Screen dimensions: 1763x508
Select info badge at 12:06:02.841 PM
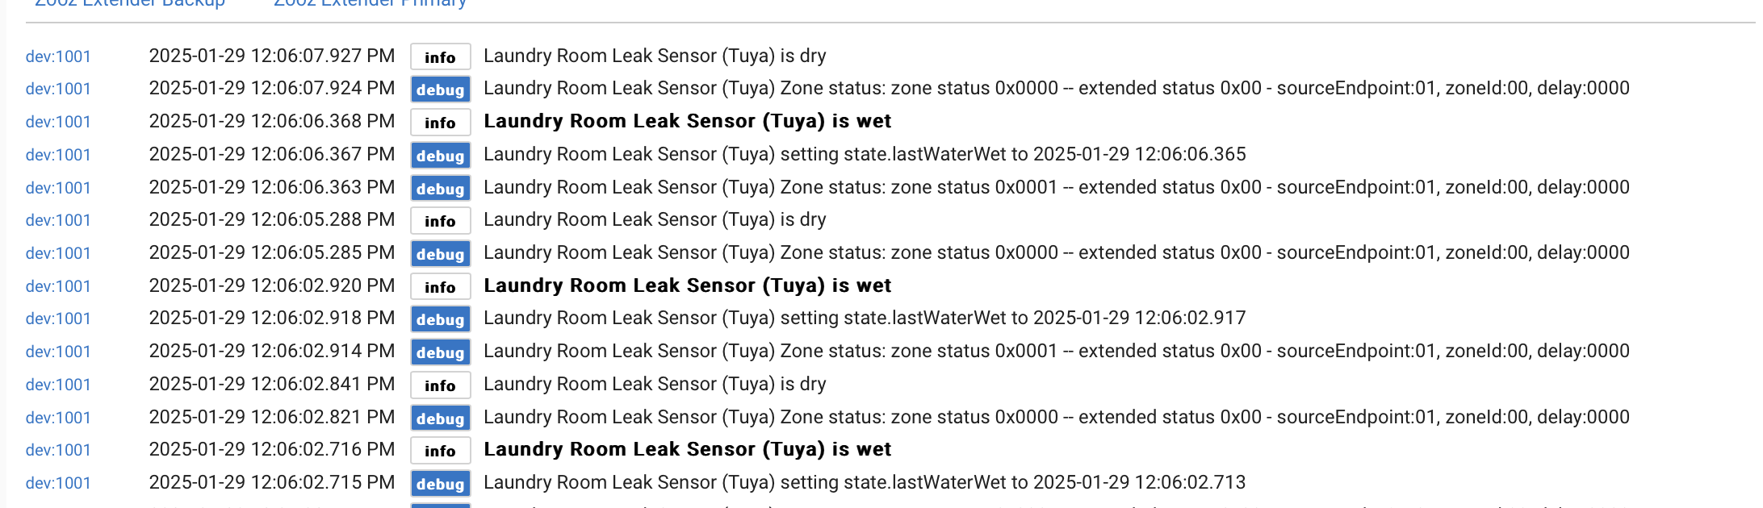point(440,385)
